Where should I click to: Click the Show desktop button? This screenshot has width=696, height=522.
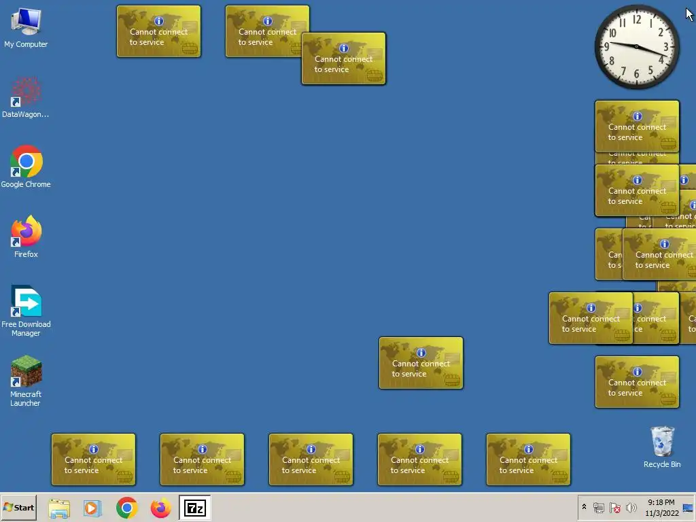coord(689,507)
